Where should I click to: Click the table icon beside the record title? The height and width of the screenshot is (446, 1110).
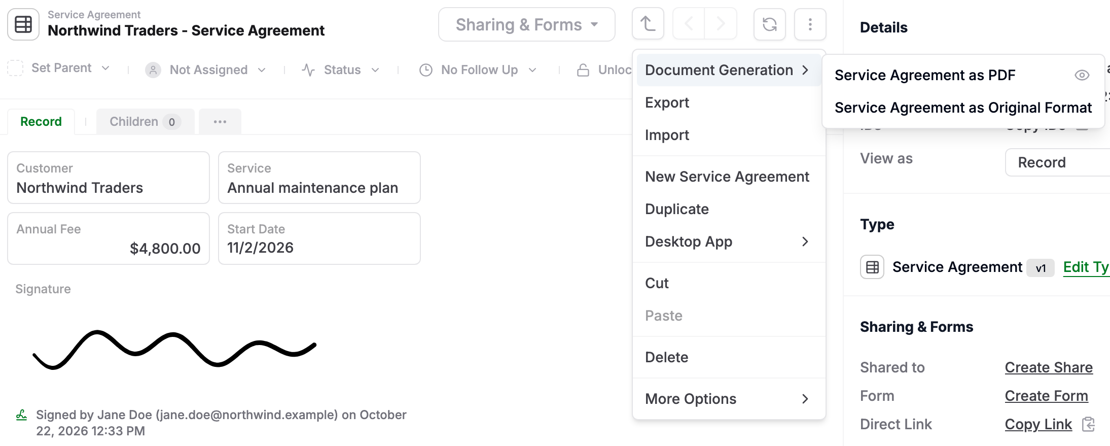(23, 24)
